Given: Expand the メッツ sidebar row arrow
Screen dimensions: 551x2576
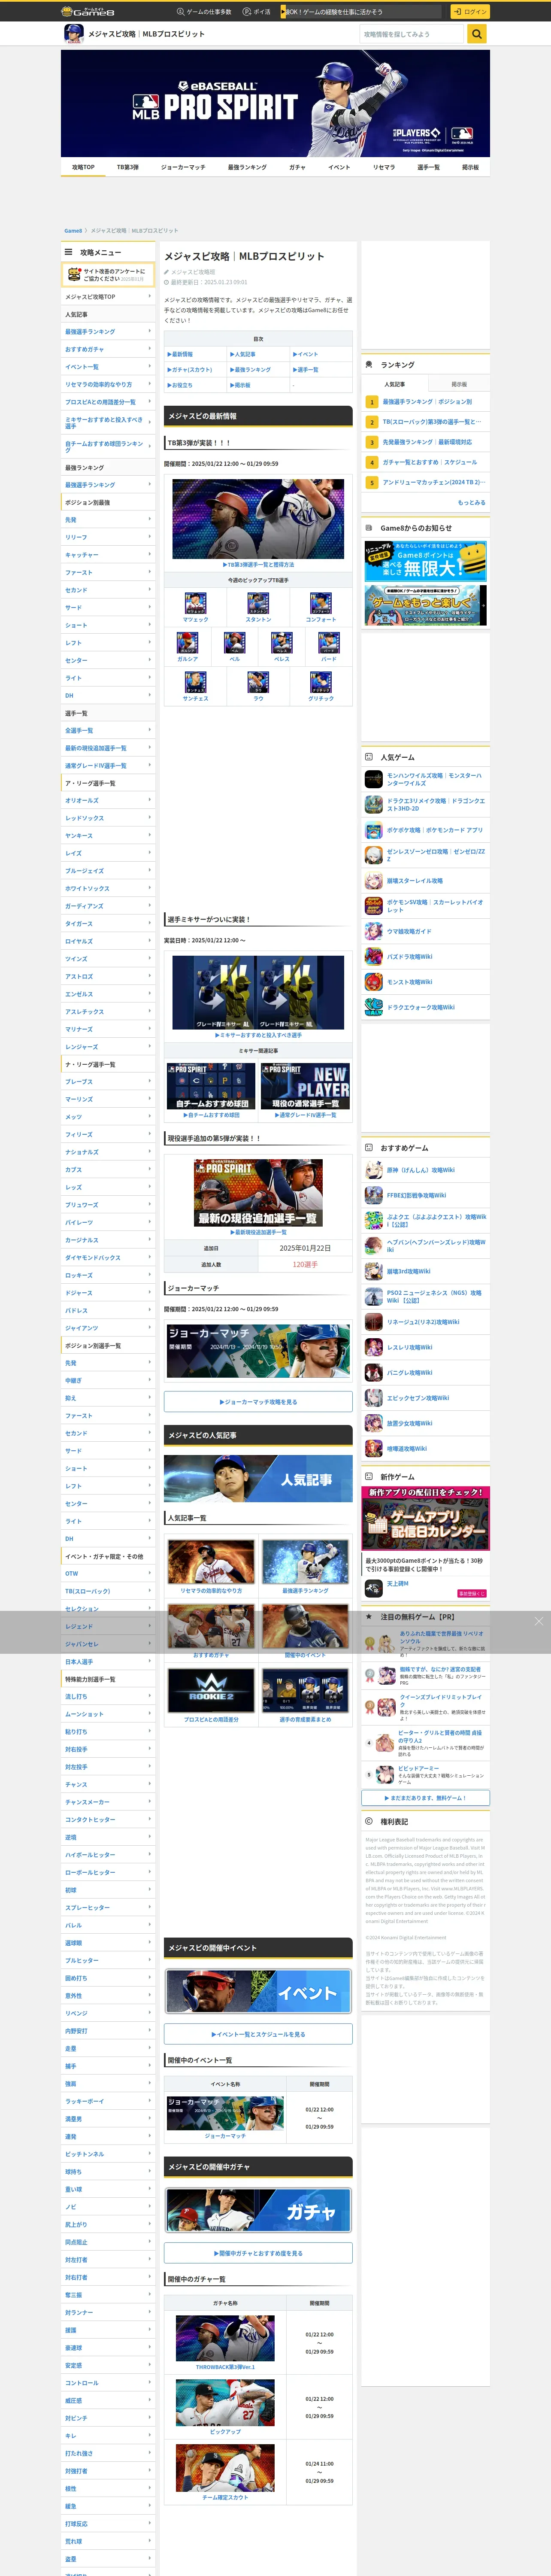Looking at the screenshot, I should [x=150, y=1116].
